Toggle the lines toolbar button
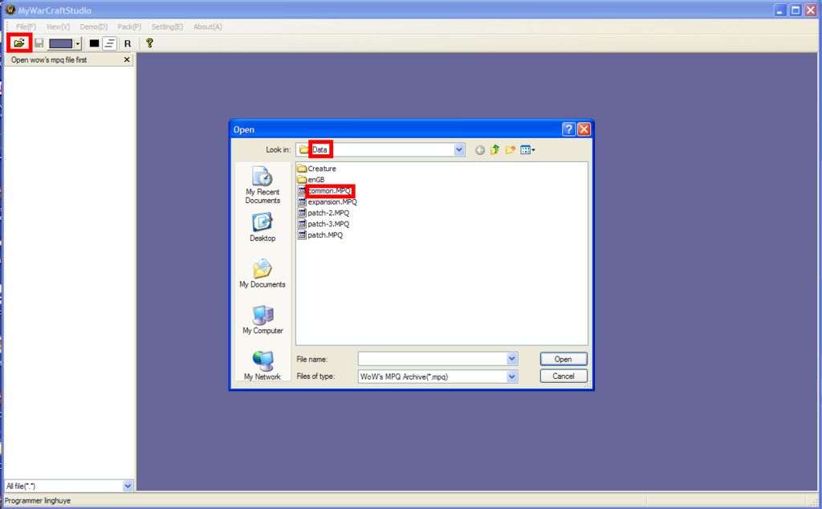Image resolution: width=822 pixels, height=509 pixels. pos(109,43)
